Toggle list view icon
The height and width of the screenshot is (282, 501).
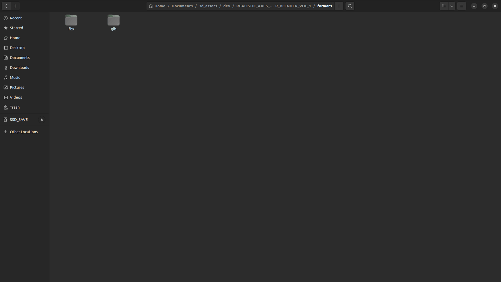(x=444, y=6)
